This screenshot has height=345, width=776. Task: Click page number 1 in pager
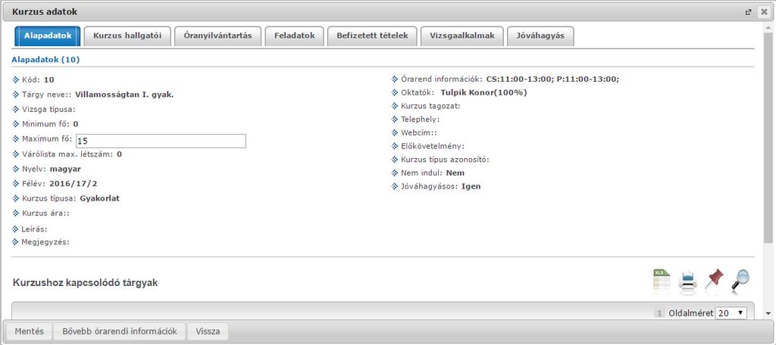point(659,313)
